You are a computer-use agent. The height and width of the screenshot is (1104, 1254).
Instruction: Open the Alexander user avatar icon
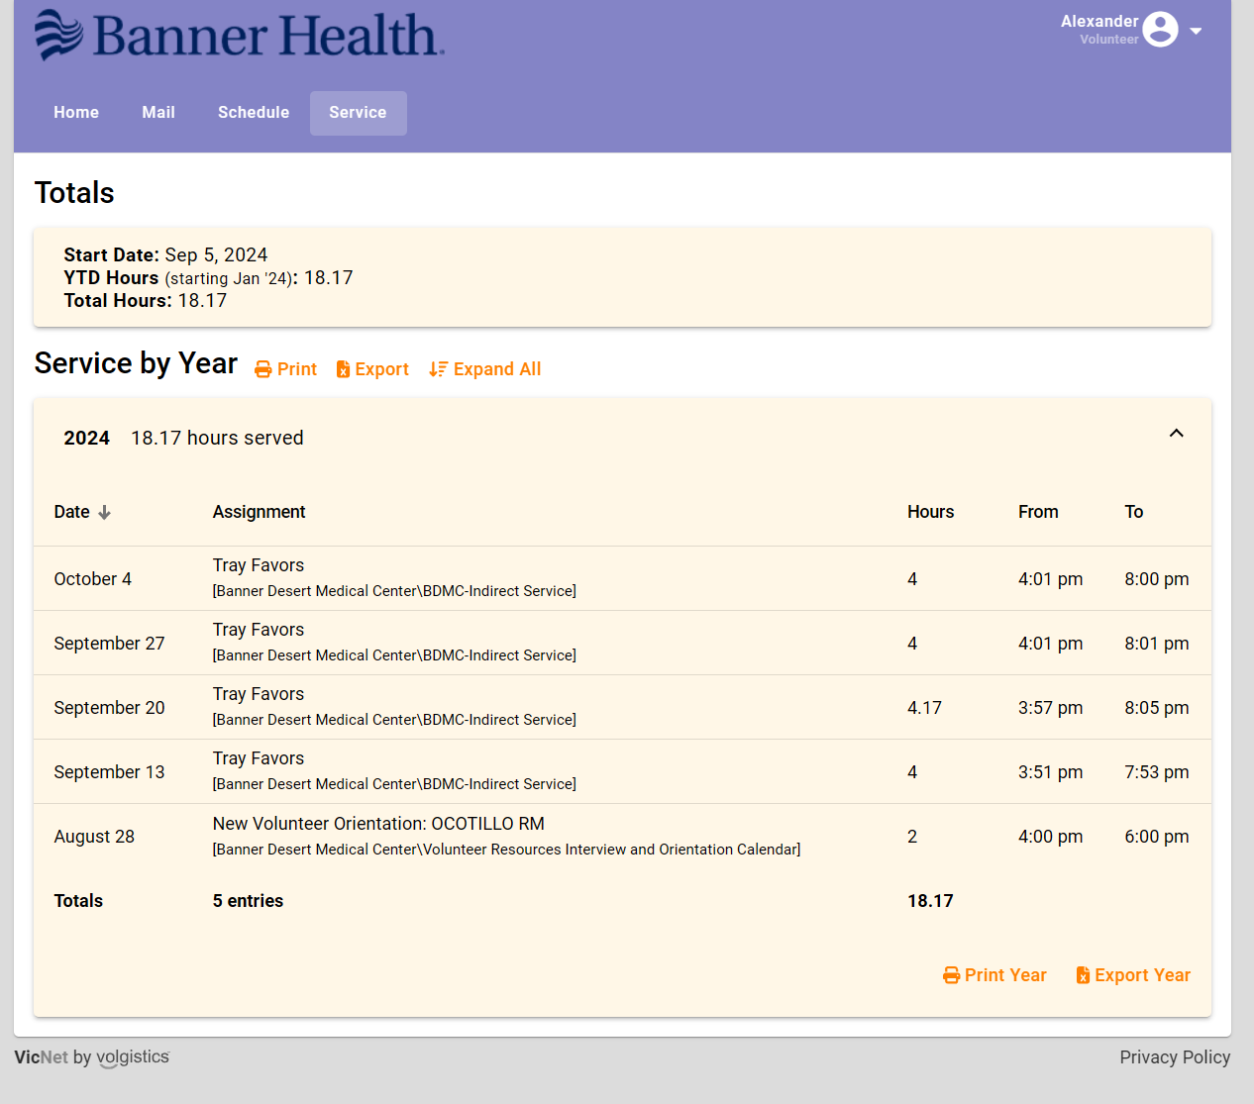coord(1160,30)
